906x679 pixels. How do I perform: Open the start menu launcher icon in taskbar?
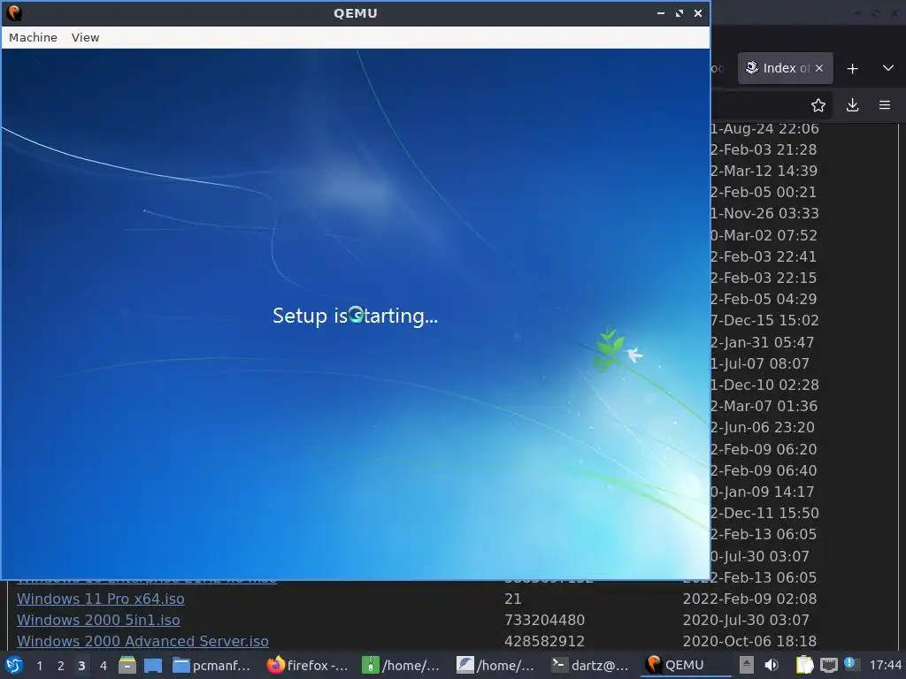click(x=13, y=665)
